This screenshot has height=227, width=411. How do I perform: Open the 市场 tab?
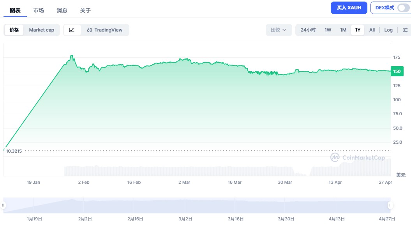point(39,11)
